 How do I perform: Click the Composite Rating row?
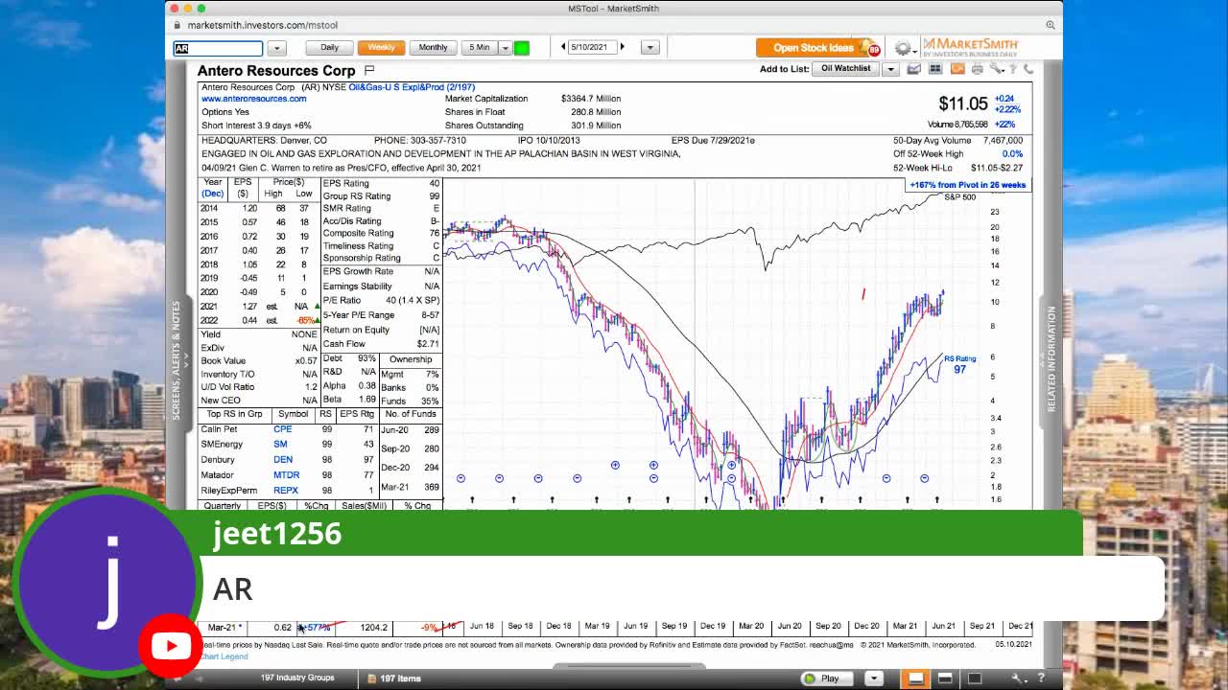click(x=381, y=233)
